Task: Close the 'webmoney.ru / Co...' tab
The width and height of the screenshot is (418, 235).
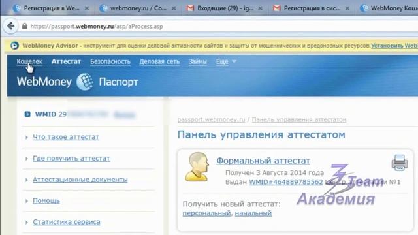Action: [174, 8]
